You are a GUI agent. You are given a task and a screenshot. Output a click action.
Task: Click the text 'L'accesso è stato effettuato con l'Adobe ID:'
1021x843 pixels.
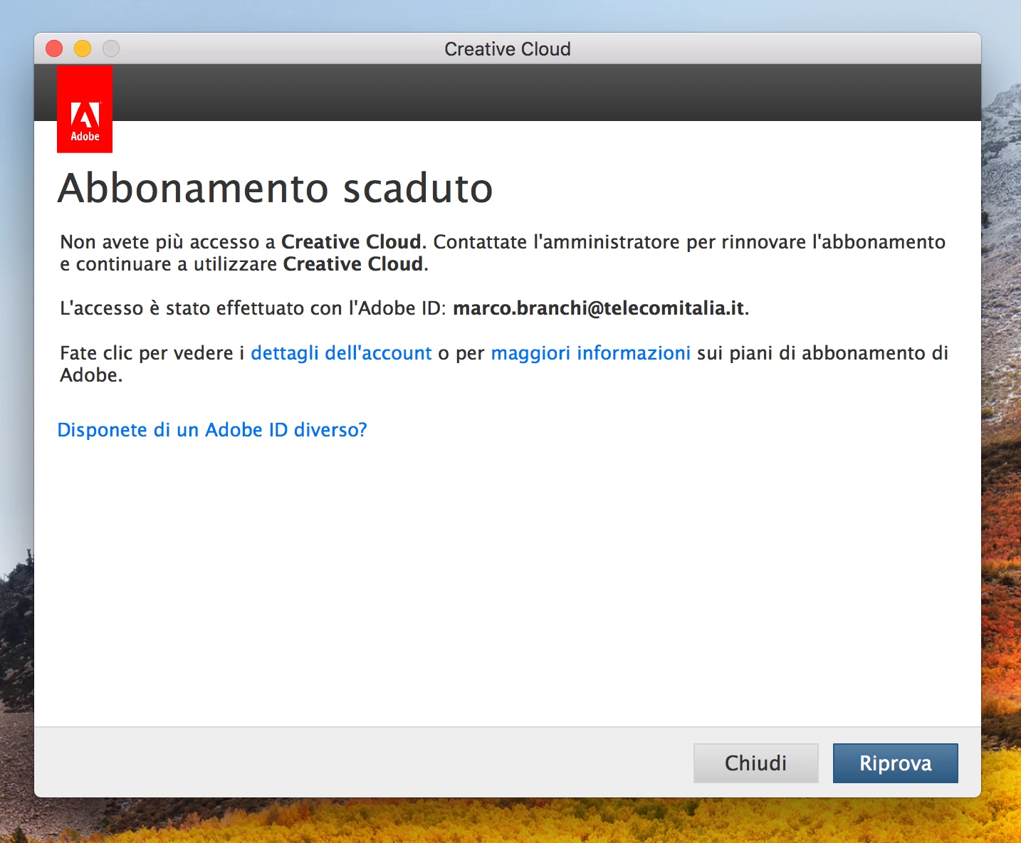[x=253, y=308]
